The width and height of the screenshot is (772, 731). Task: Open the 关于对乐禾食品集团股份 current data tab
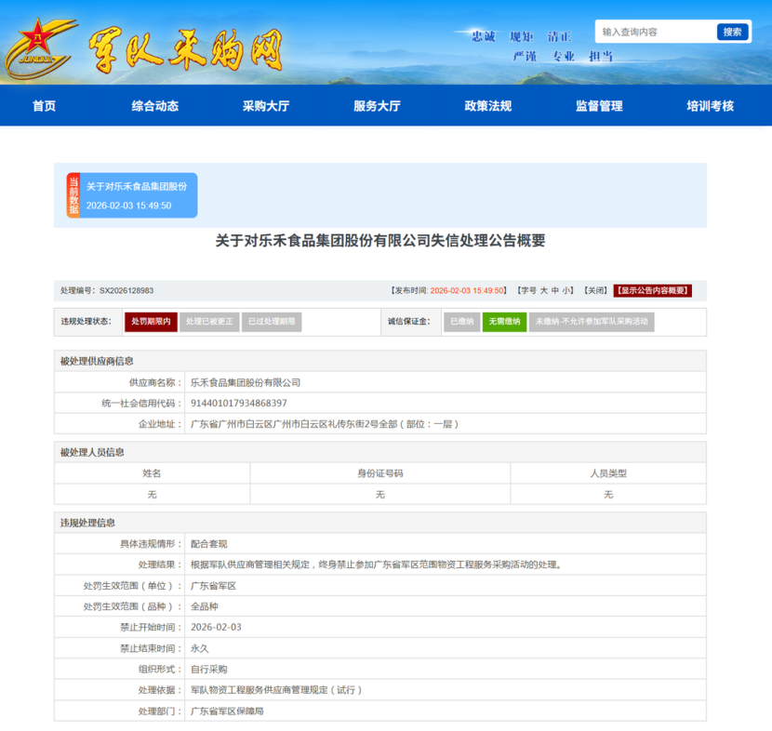[138, 195]
